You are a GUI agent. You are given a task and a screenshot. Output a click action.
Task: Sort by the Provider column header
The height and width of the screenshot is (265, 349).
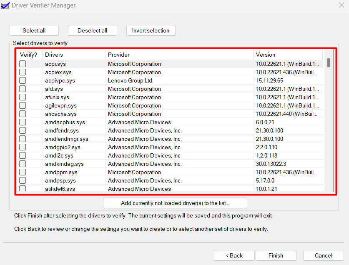[179, 55]
